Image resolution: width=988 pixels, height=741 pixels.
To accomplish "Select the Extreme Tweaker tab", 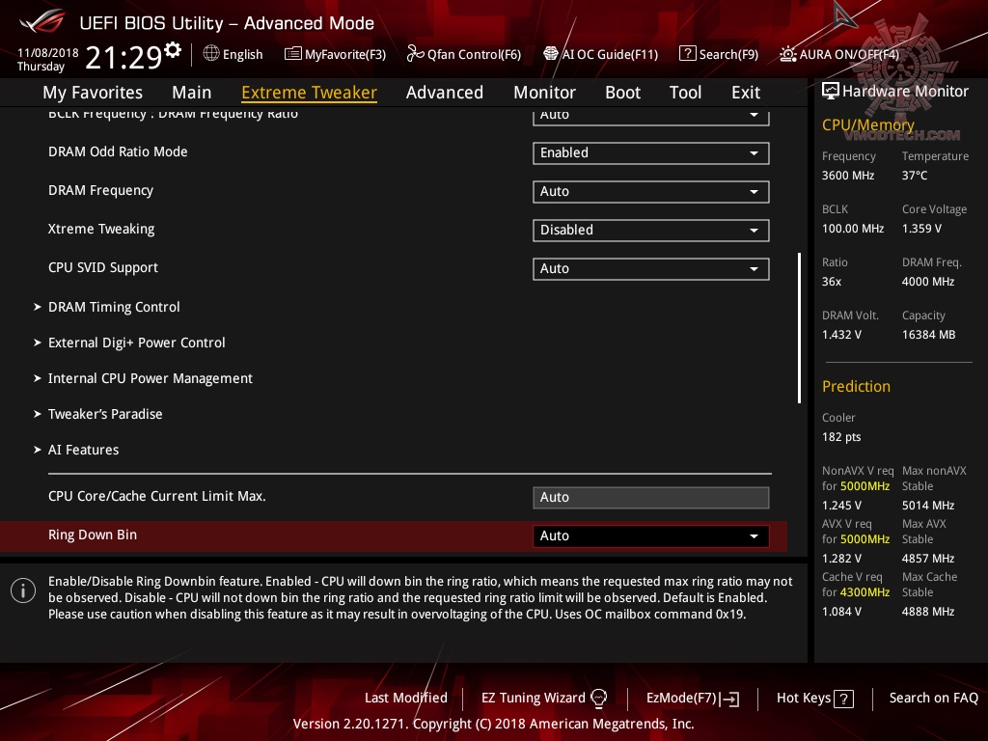I will coord(310,92).
